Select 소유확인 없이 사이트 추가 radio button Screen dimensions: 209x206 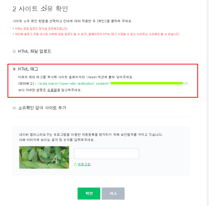[14, 108]
